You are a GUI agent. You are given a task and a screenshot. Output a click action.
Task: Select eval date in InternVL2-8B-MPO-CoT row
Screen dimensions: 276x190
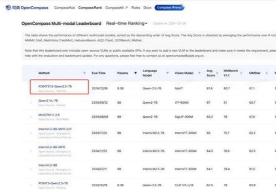[x=100, y=133]
